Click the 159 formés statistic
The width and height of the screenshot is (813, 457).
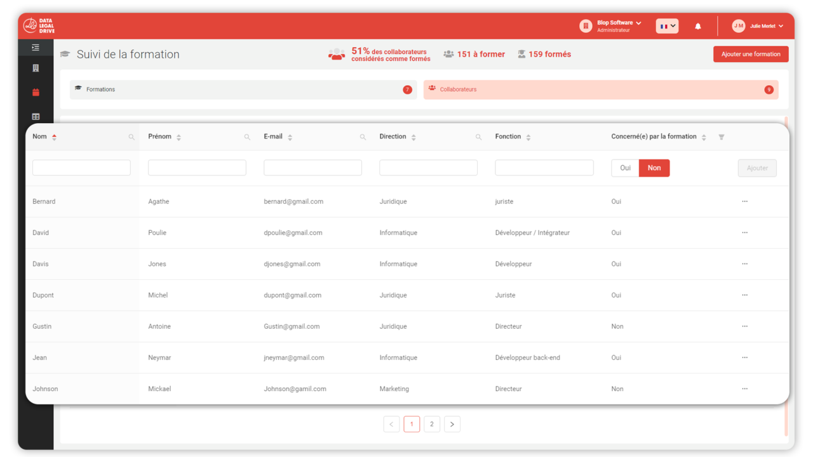coord(544,54)
